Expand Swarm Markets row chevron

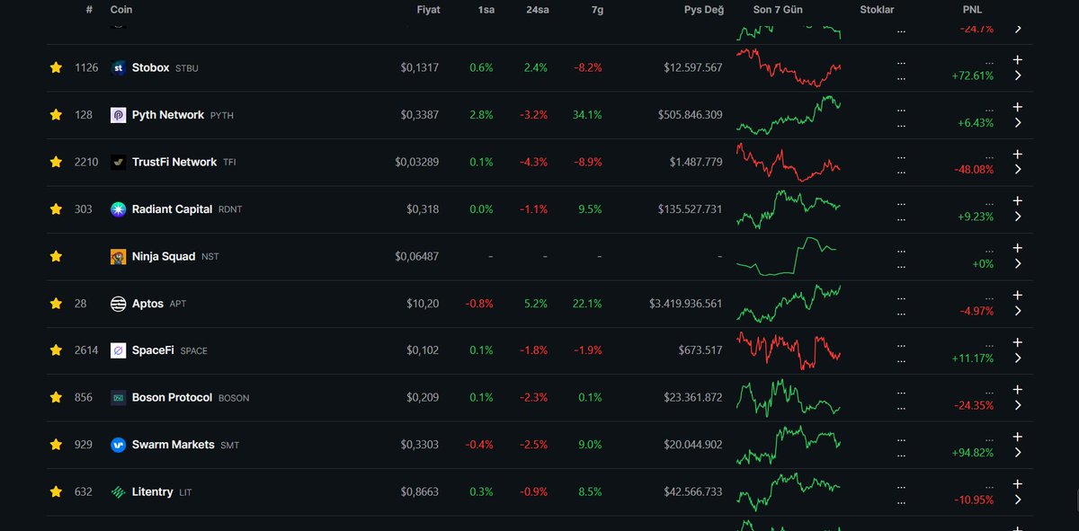coord(1018,453)
